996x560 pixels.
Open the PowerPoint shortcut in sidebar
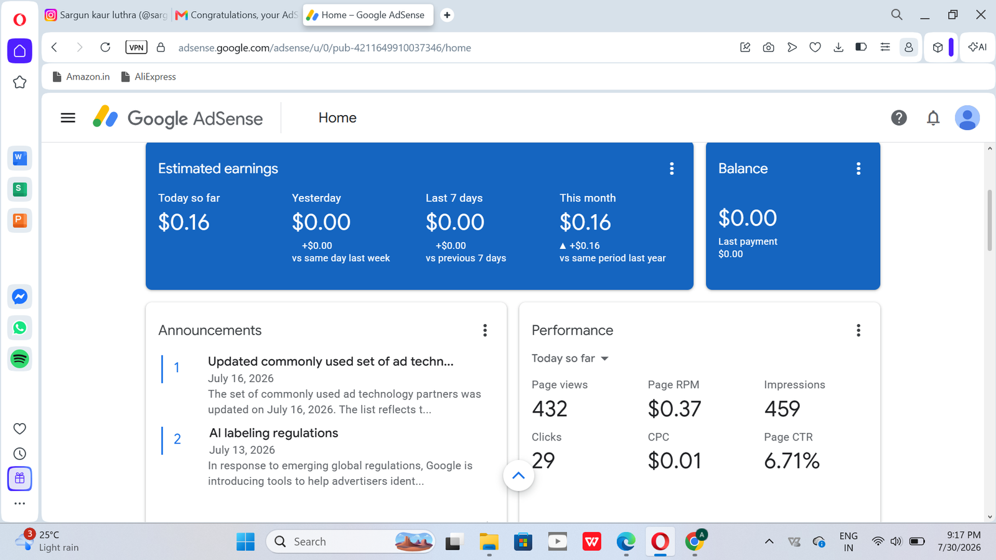tap(20, 220)
